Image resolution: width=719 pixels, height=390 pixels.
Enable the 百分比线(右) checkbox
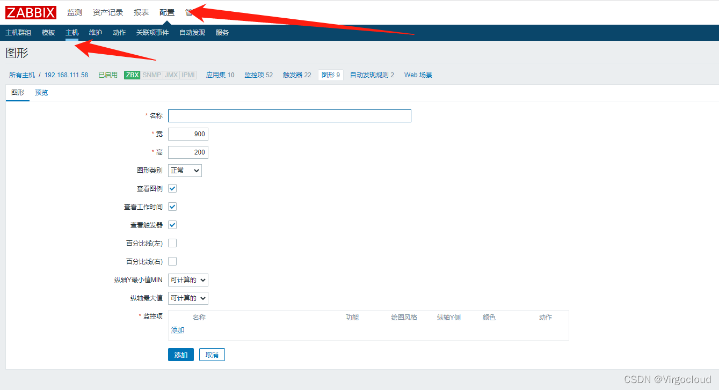(172, 261)
